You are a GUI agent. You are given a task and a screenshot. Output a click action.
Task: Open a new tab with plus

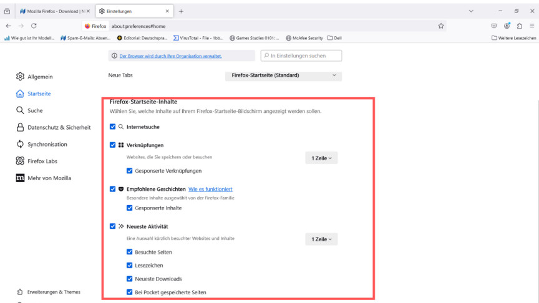click(x=181, y=11)
